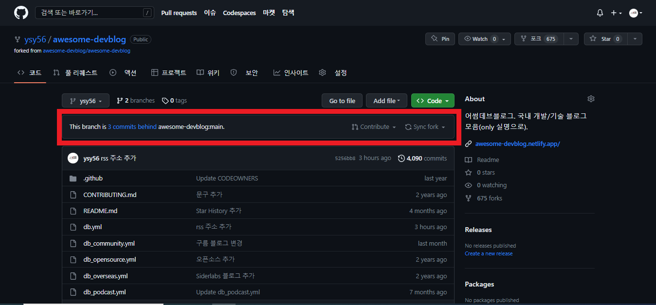656x305 pixels.
Task: Edit About details with gear icon
Action: (x=591, y=99)
